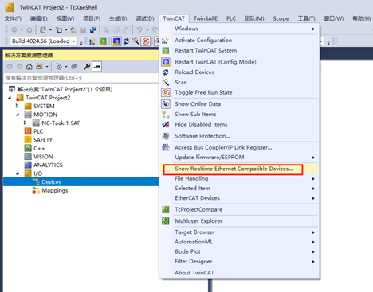Click the Activate Configuration toolbar icon
Viewport: 373px width, 292px height.
pos(92,41)
